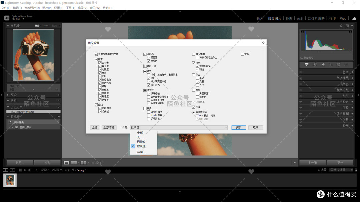Select the Healing eraser tool icon

323,65
